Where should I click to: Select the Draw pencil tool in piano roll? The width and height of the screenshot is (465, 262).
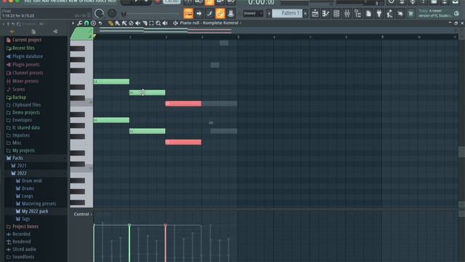[x=110, y=23]
